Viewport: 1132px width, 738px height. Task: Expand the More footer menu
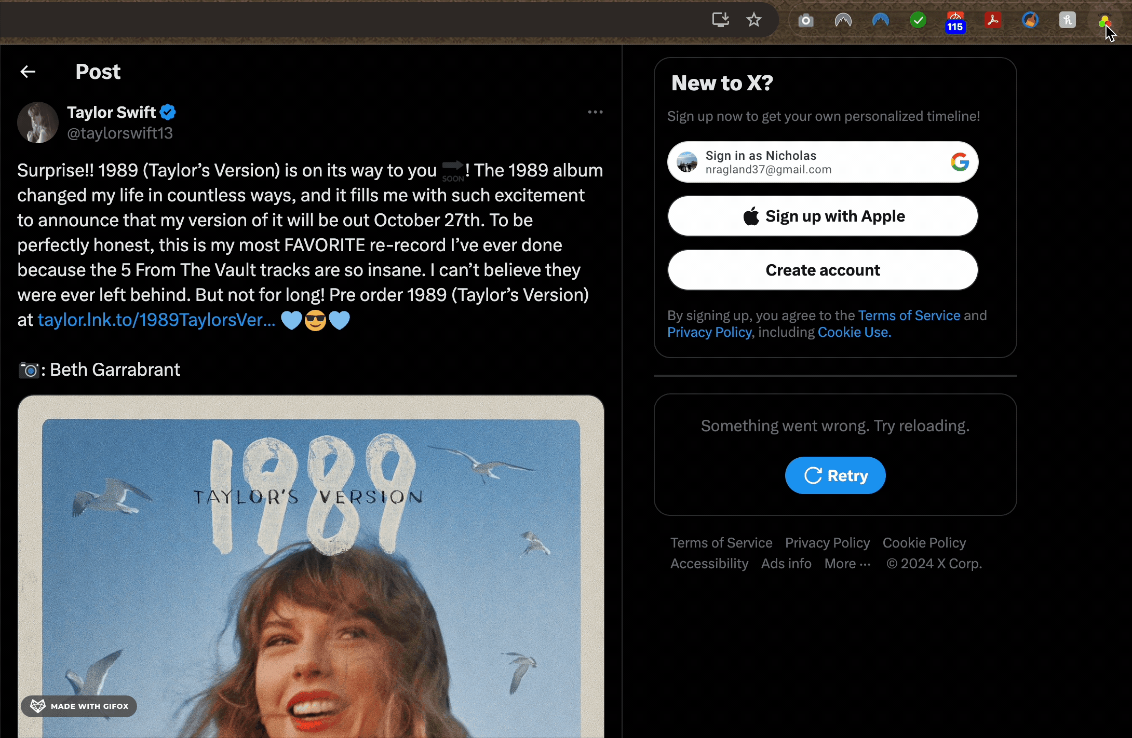pos(847,564)
